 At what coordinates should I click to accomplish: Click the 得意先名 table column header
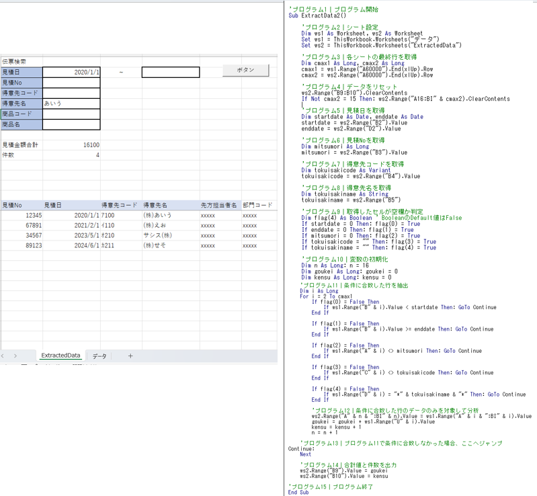(x=171, y=205)
